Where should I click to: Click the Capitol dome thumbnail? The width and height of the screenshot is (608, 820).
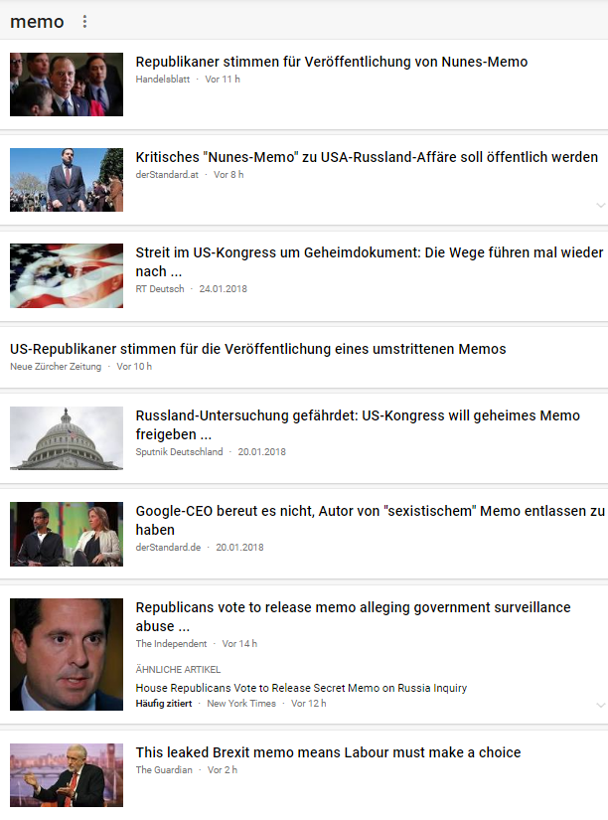pyautogui.click(x=67, y=438)
